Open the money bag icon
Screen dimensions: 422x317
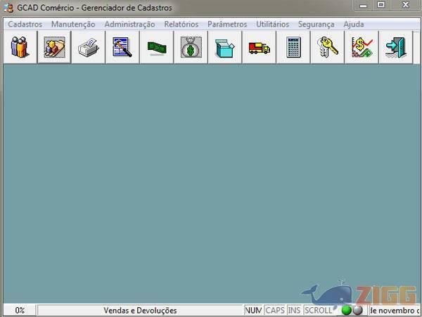[x=191, y=47]
